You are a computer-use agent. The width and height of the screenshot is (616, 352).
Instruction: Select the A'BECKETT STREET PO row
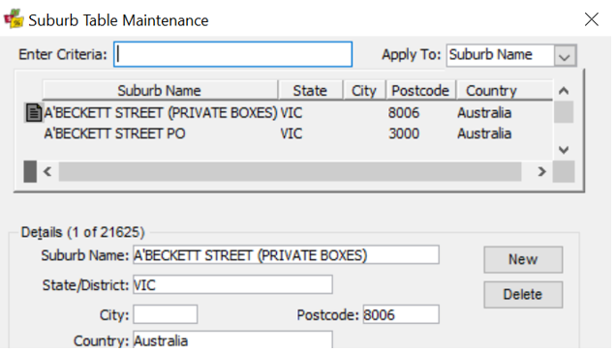[289, 133]
